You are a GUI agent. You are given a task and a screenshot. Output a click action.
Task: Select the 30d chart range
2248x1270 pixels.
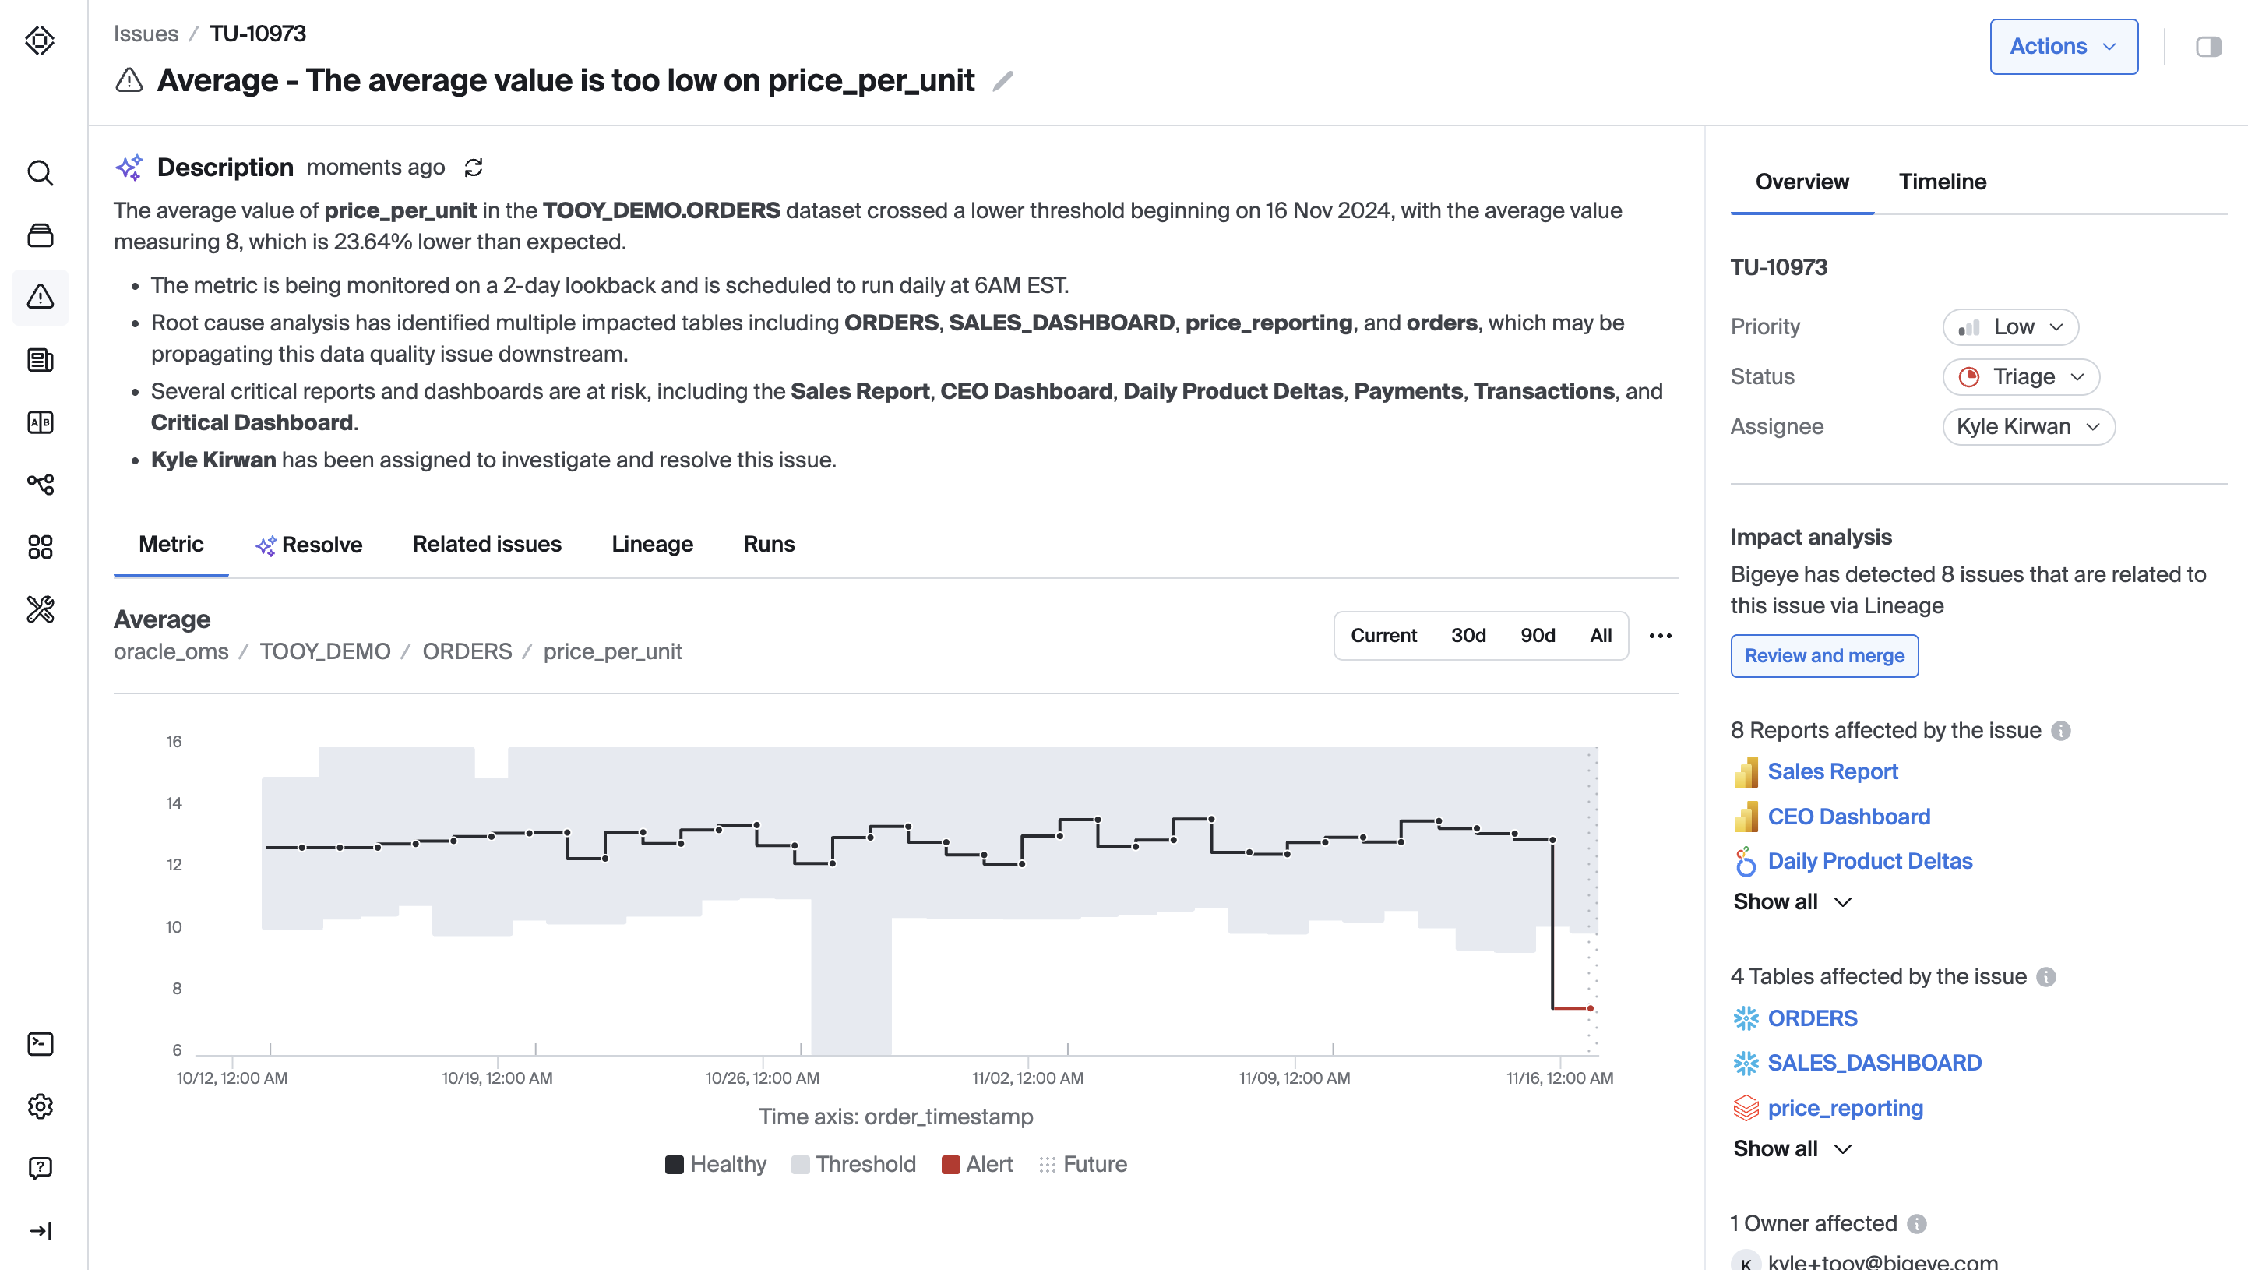(1468, 636)
